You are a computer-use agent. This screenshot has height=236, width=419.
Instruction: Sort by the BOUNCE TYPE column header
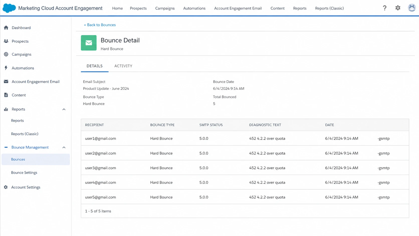pyautogui.click(x=162, y=125)
